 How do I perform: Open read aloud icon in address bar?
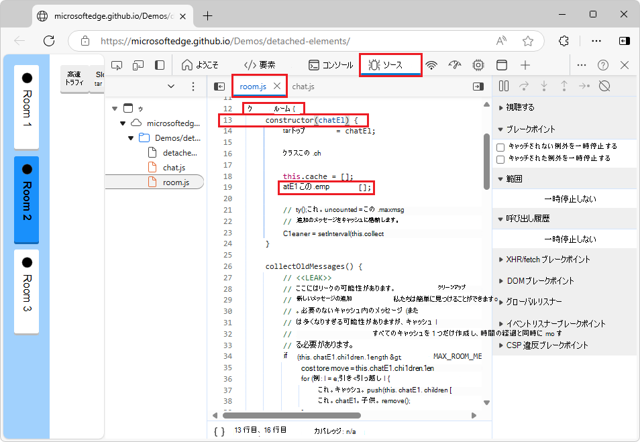coord(501,41)
